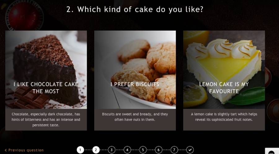Pick the lemon cake image card
The image size is (279, 154).
(x=224, y=70)
